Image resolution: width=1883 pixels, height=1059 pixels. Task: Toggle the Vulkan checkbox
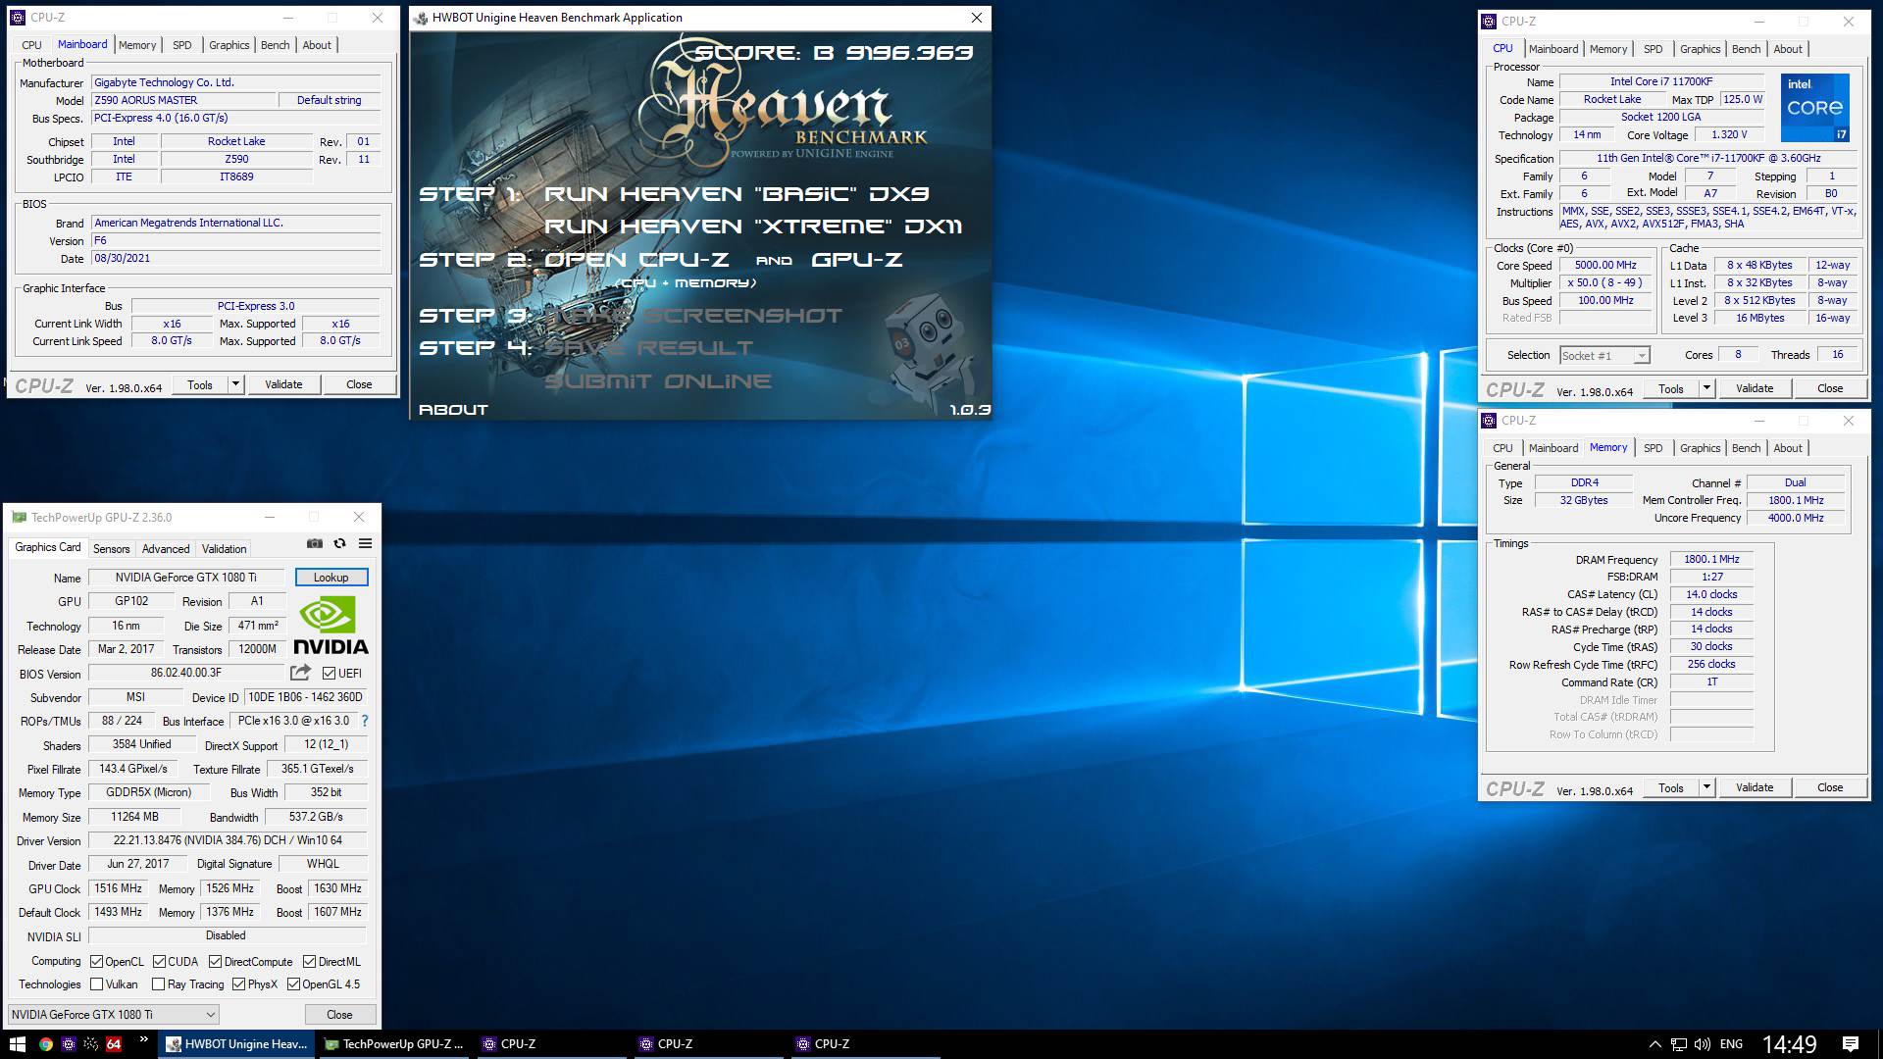[x=96, y=984]
